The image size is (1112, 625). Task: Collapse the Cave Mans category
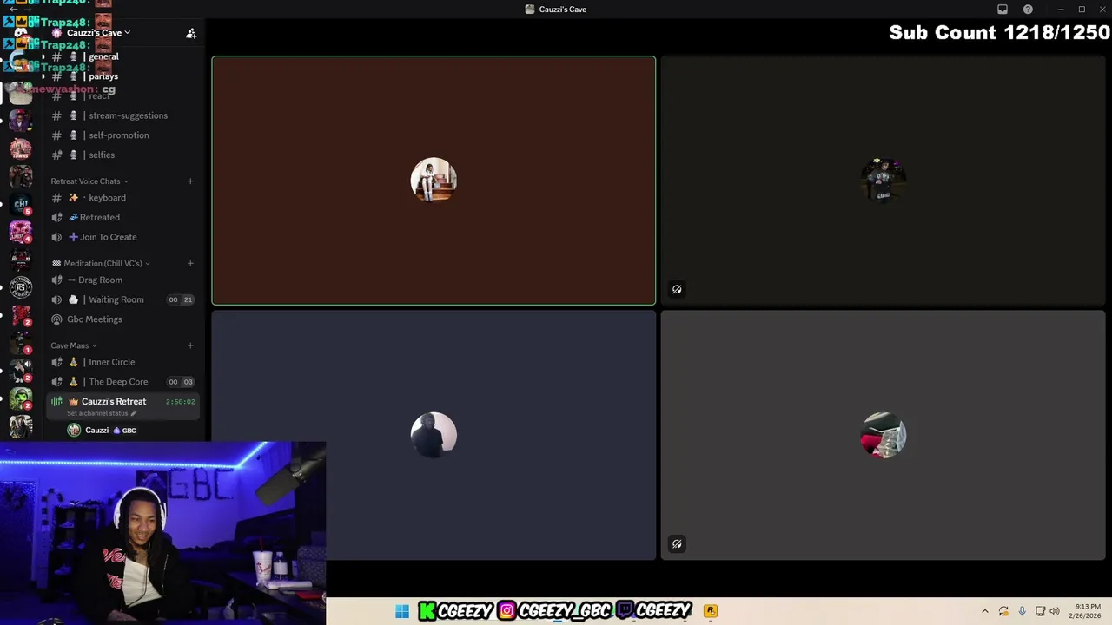click(74, 345)
